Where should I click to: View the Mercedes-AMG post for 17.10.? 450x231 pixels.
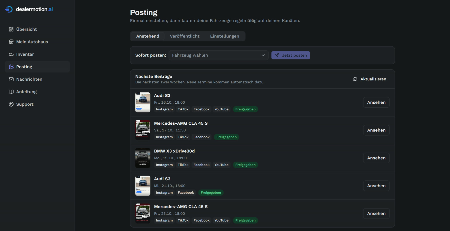(x=376, y=130)
